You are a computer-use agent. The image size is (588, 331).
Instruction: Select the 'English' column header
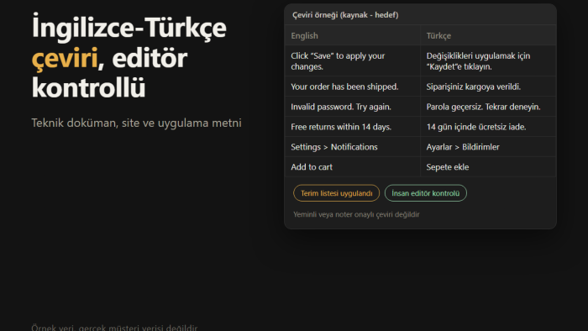pos(353,35)
